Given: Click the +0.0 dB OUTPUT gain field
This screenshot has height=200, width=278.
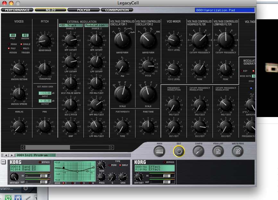Looking at the screenshot, I should 45,101.
